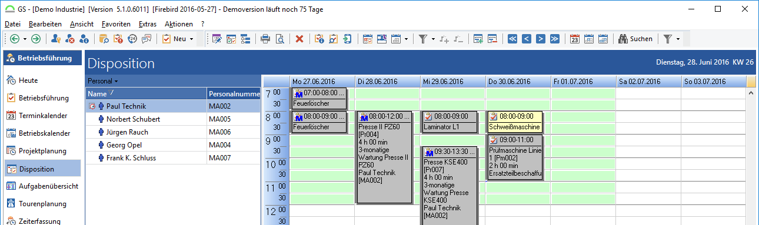
Task: Open the first filter's dropdown arrow
Action: [433, 39]
